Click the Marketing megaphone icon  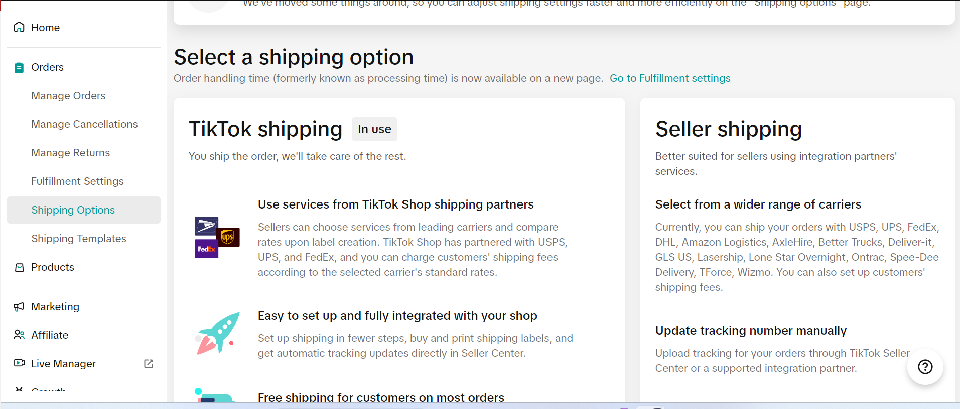pos(19,307)
